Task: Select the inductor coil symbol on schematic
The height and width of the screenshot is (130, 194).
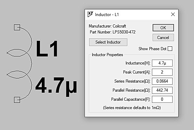Action: (20, 64)
